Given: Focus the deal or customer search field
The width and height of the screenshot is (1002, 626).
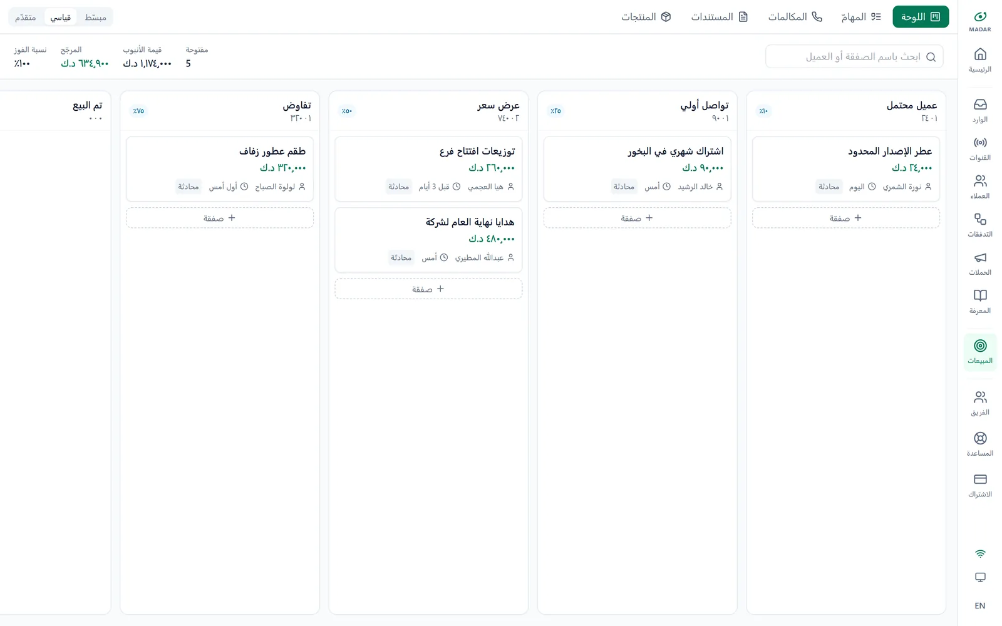Looking at the screenshot, I should click(854, 56).
